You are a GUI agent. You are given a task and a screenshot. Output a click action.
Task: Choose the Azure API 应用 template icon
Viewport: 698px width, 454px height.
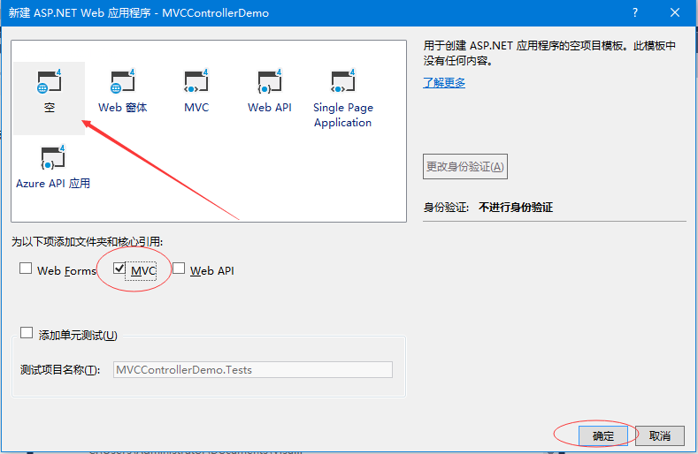point(53,160)
